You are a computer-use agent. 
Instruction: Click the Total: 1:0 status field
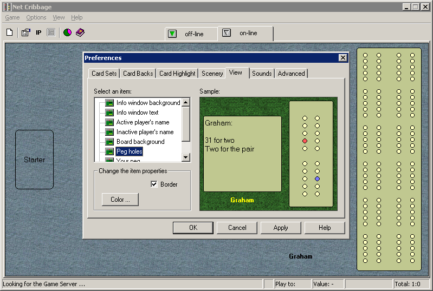[x=411, y=284]
